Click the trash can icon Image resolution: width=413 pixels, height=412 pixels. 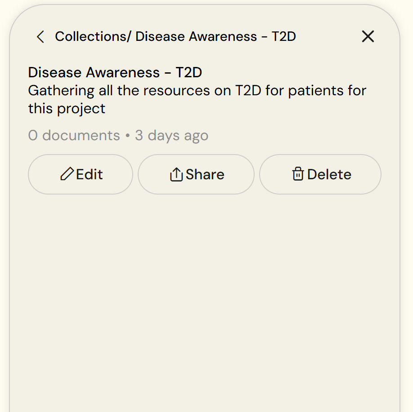[298, 174]
